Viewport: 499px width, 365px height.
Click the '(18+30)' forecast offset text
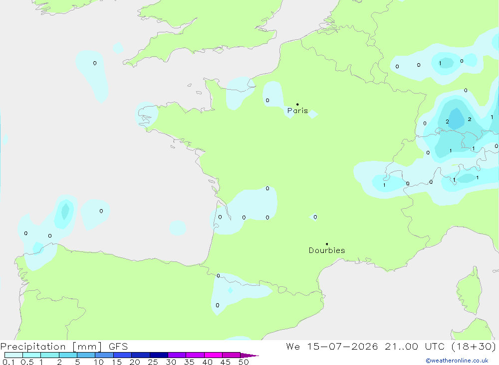click(474, 347)
